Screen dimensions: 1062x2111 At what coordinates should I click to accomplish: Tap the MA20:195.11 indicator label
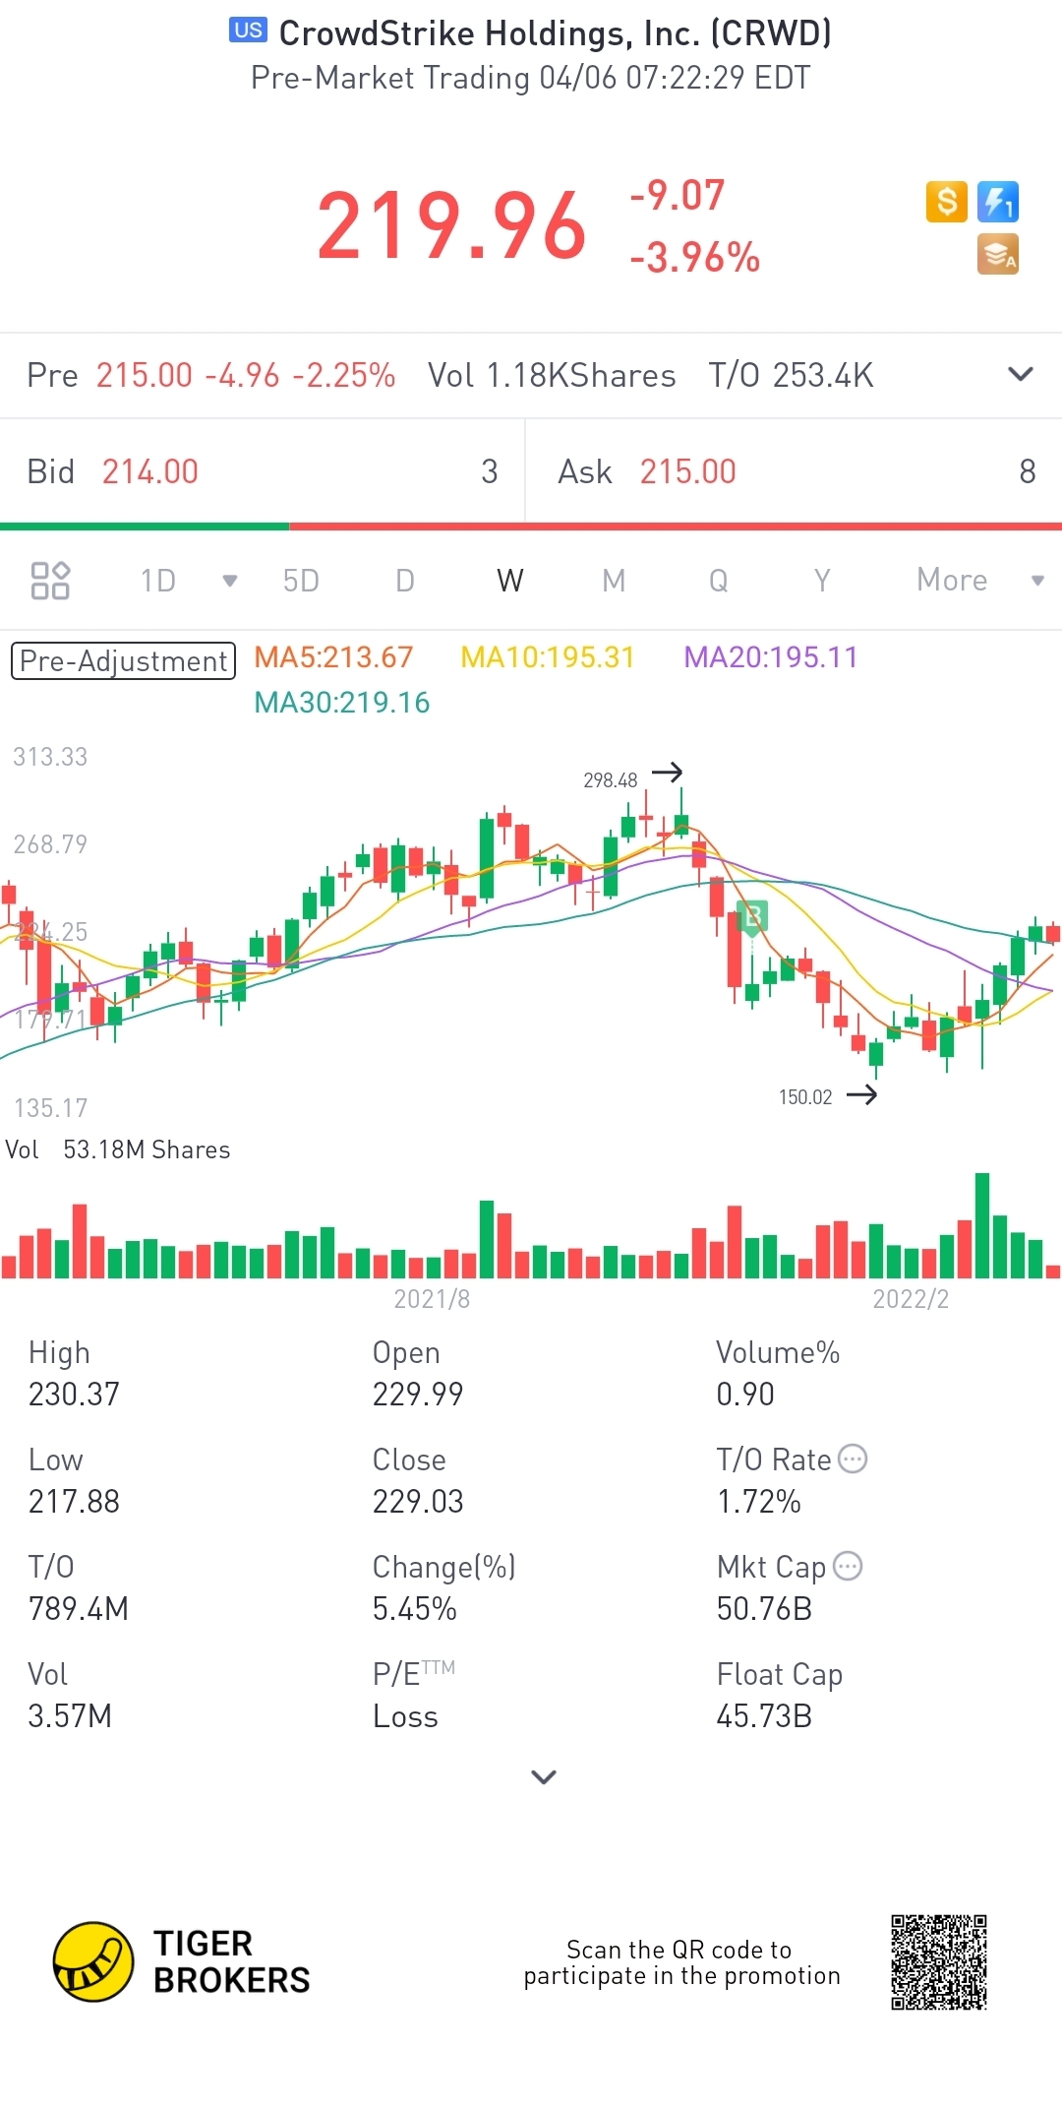tap(771, 657)
